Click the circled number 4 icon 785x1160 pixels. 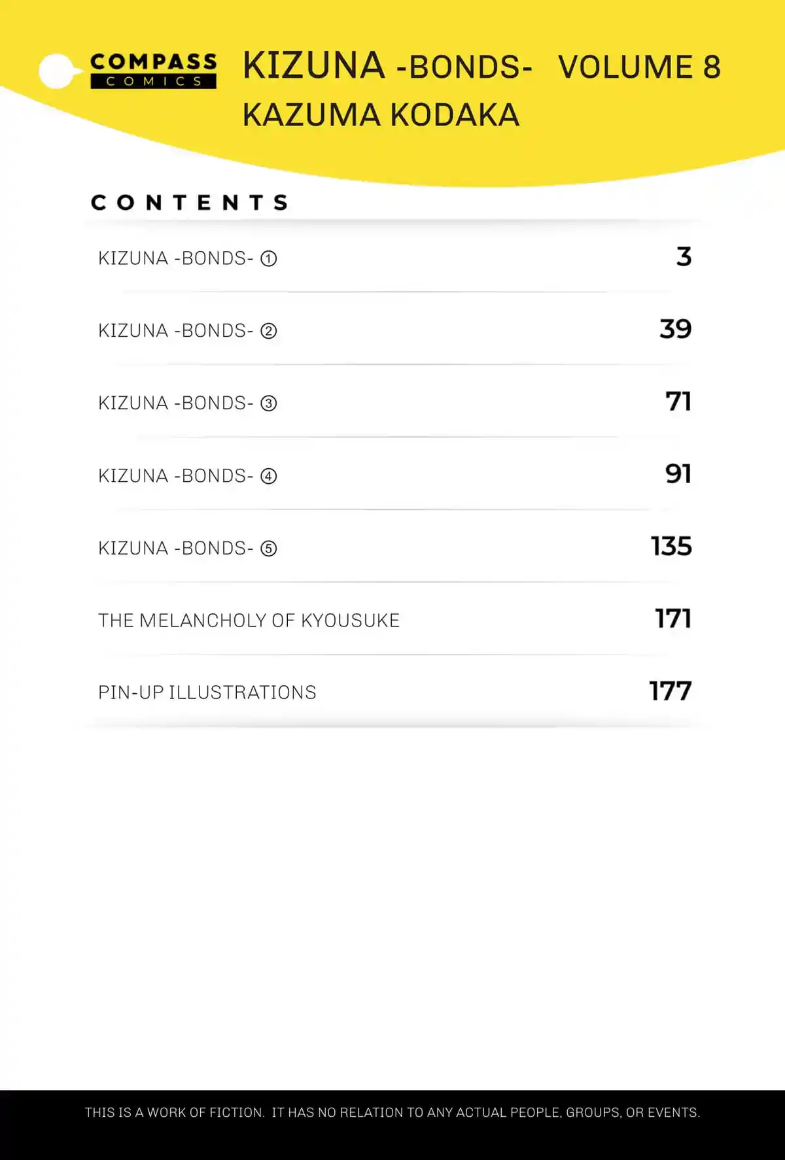pos(269,476)
